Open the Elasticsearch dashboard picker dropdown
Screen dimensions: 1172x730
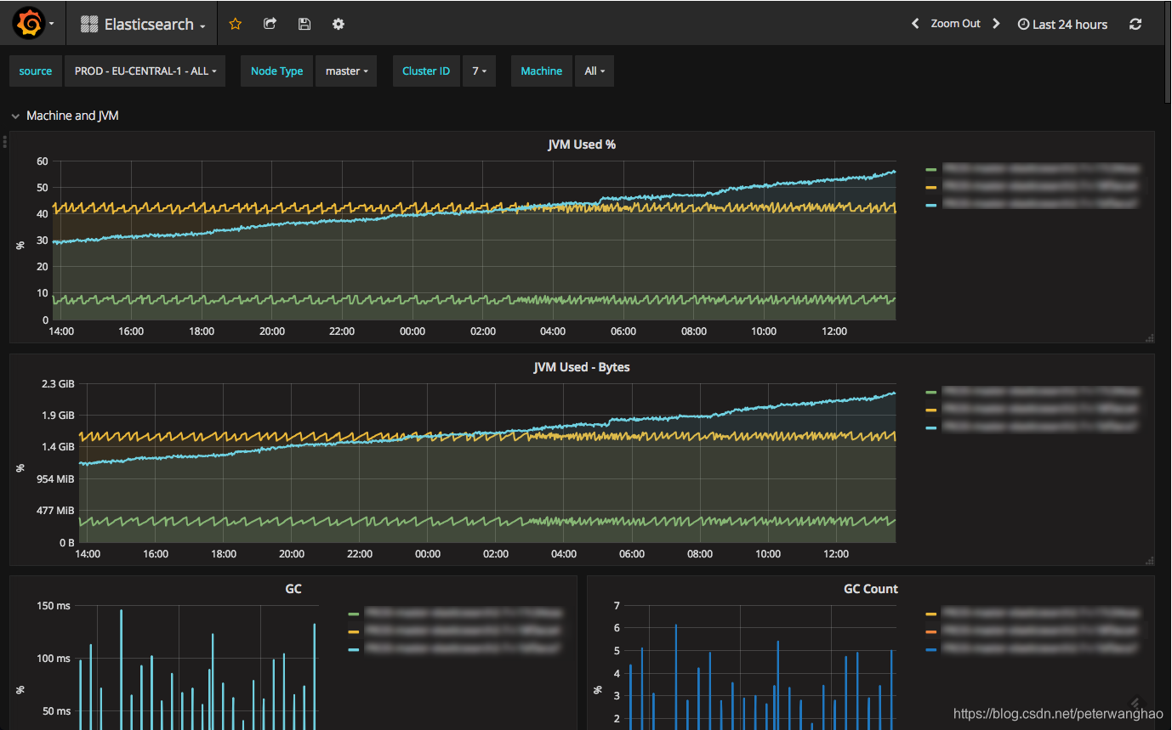point(141,23)
